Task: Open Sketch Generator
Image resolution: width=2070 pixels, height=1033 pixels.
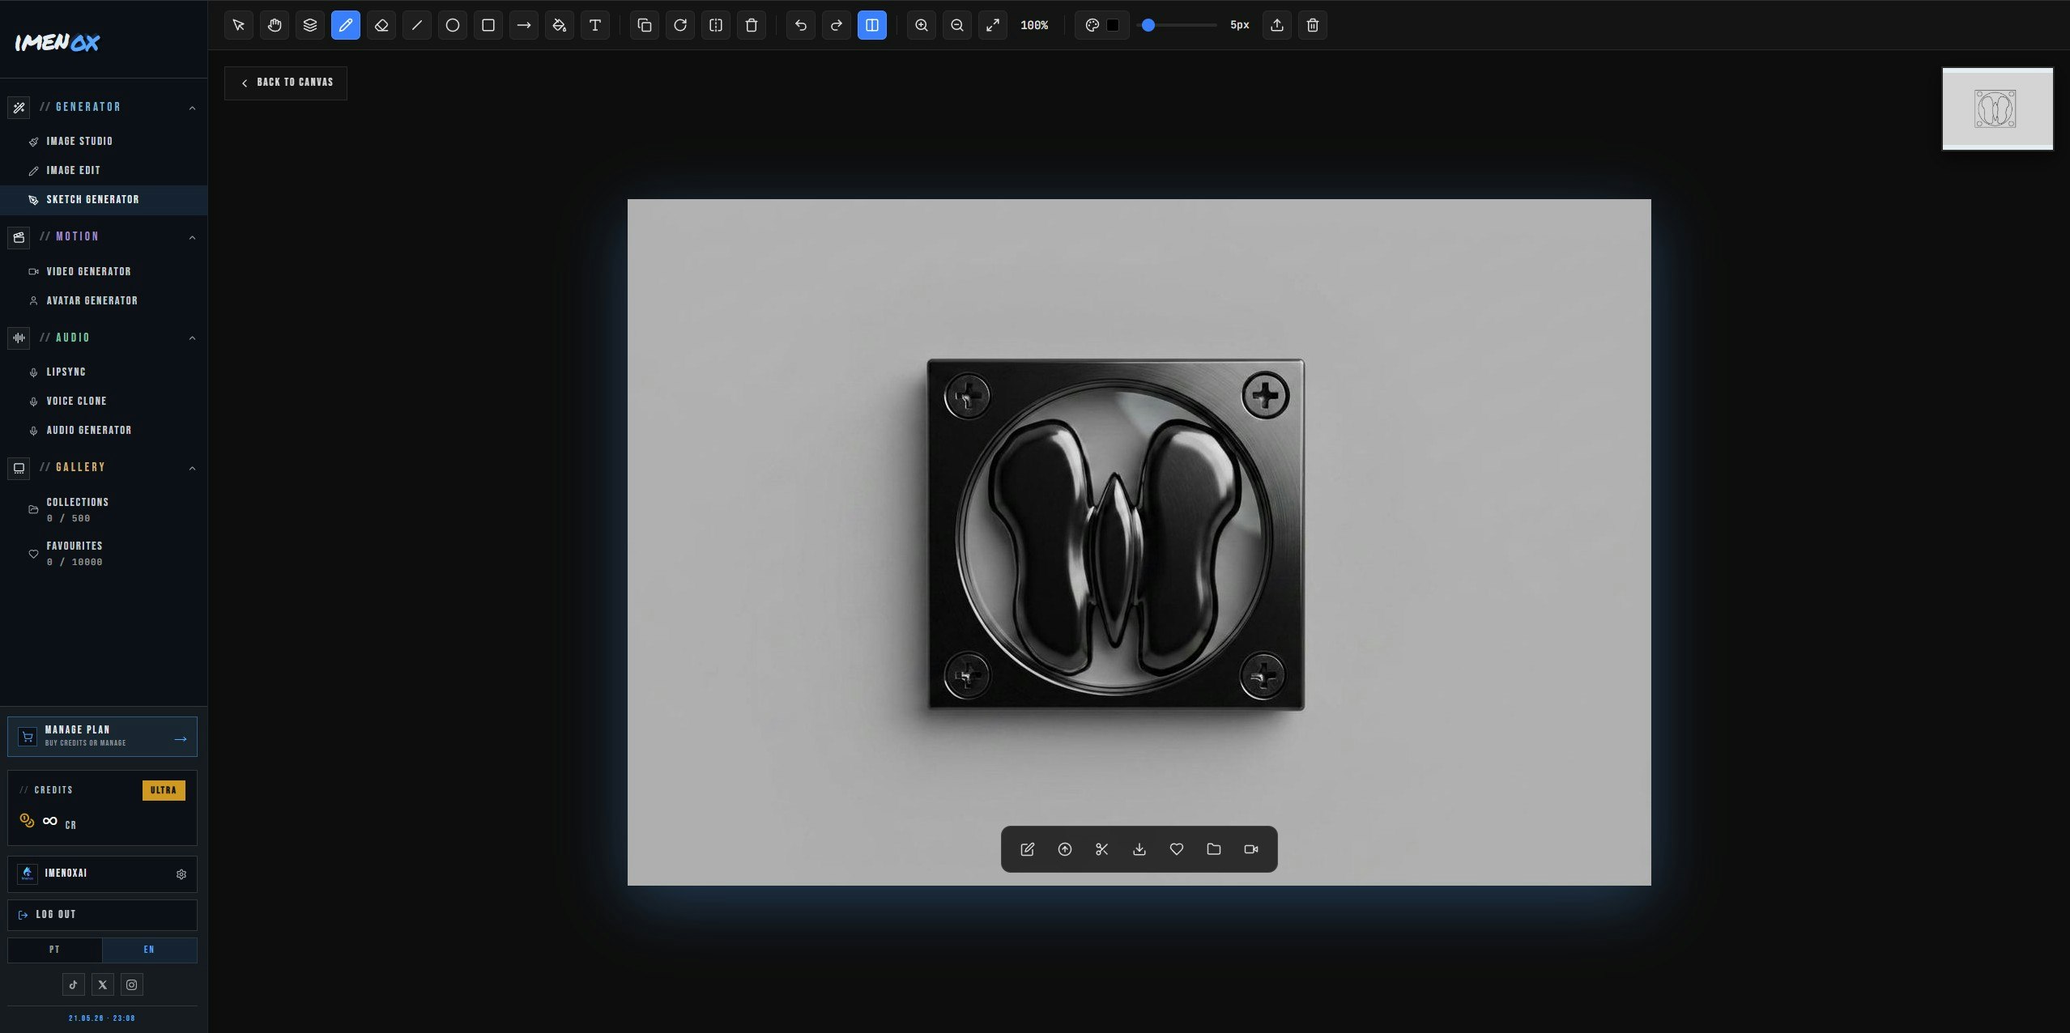Action: pos(104,200)
